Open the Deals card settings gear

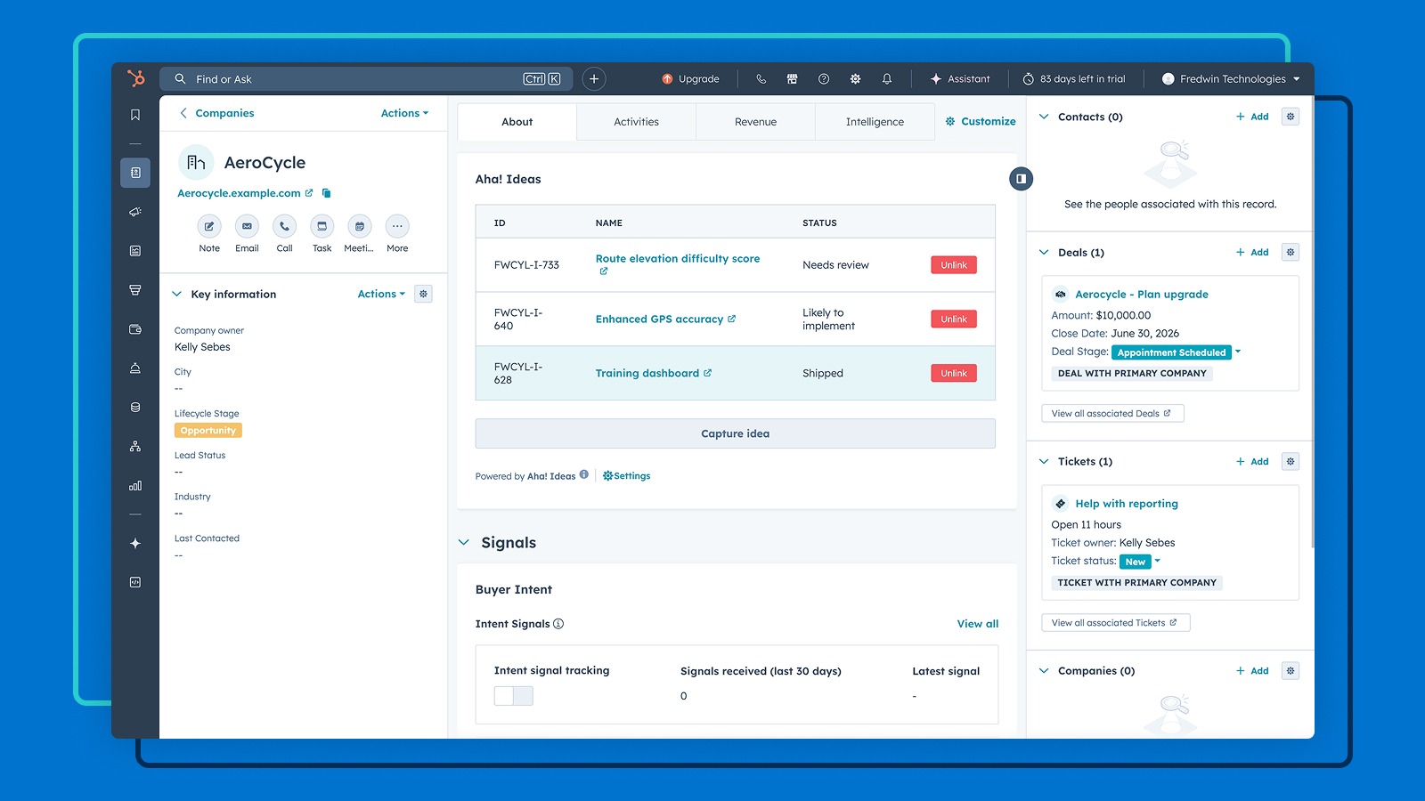(1291, 252)
